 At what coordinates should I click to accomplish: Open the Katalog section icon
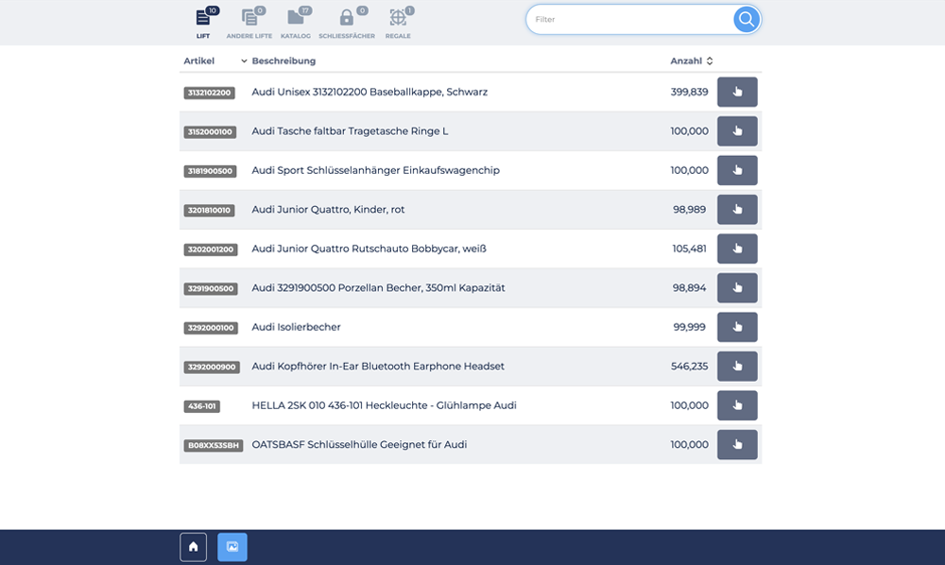296,23
